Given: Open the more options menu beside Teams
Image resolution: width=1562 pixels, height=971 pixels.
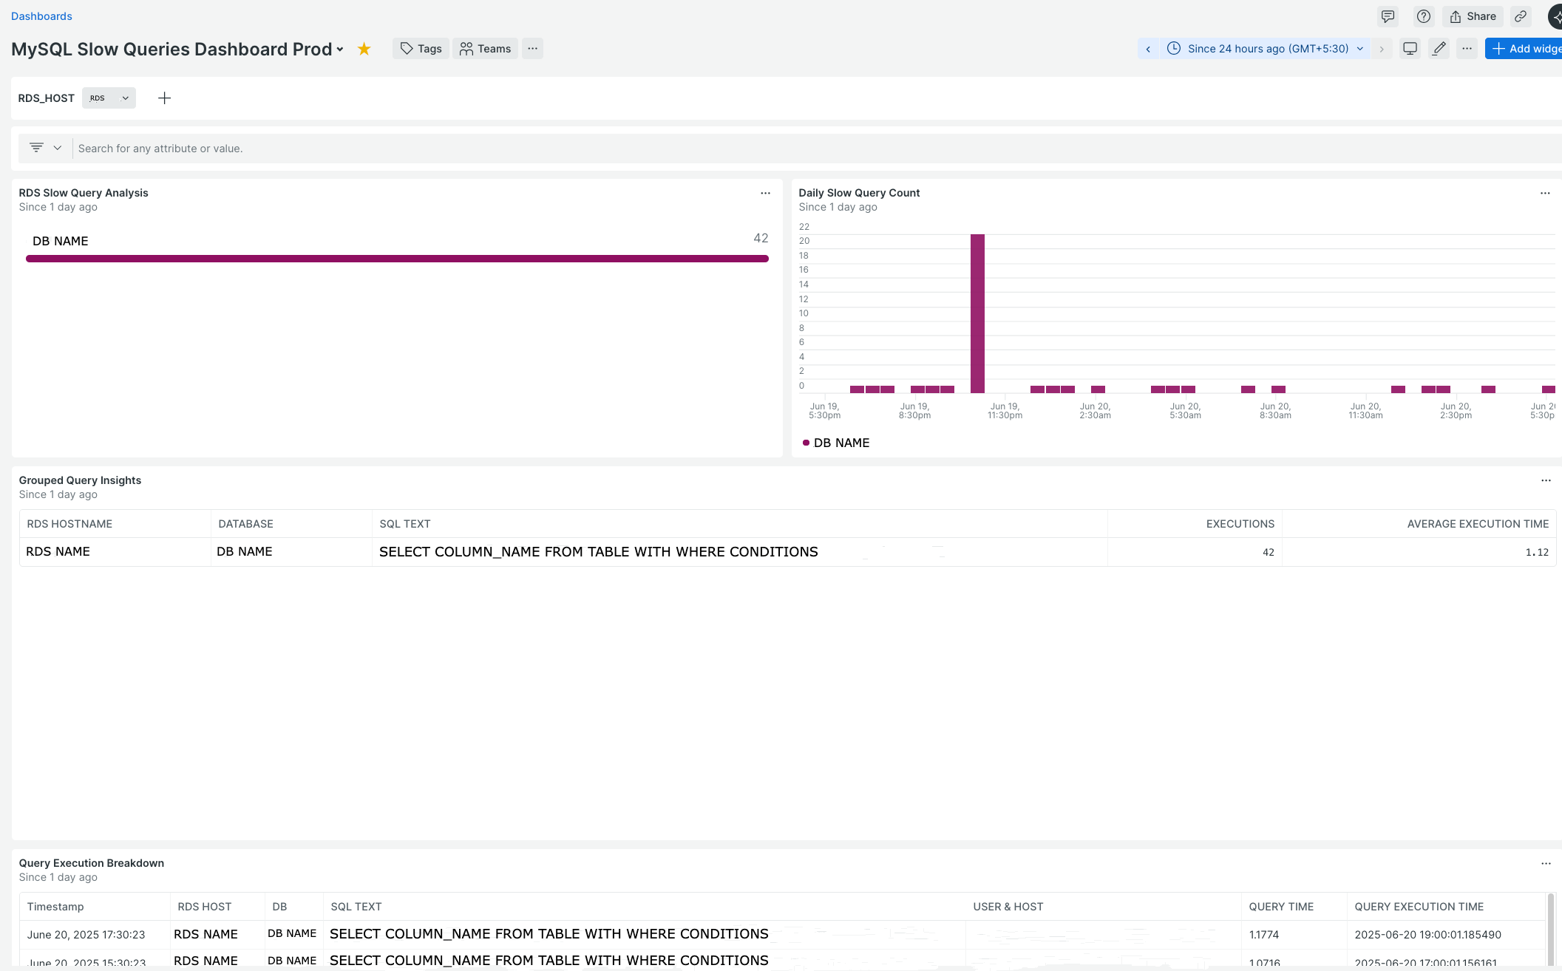Looking at the screenshot, I should point(532,49).
